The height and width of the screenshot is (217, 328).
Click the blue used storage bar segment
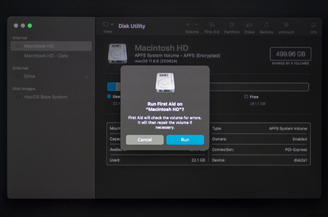(112, 87)
